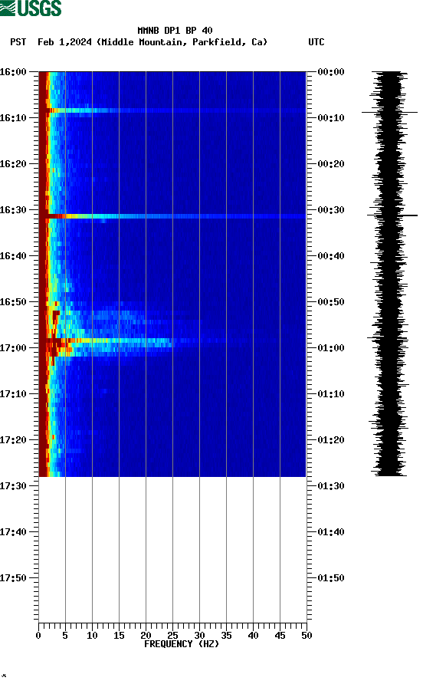This screenshot has width=423, height=684.
Task: Click the 00:50 UTC time label
Action: coord(331,302)
